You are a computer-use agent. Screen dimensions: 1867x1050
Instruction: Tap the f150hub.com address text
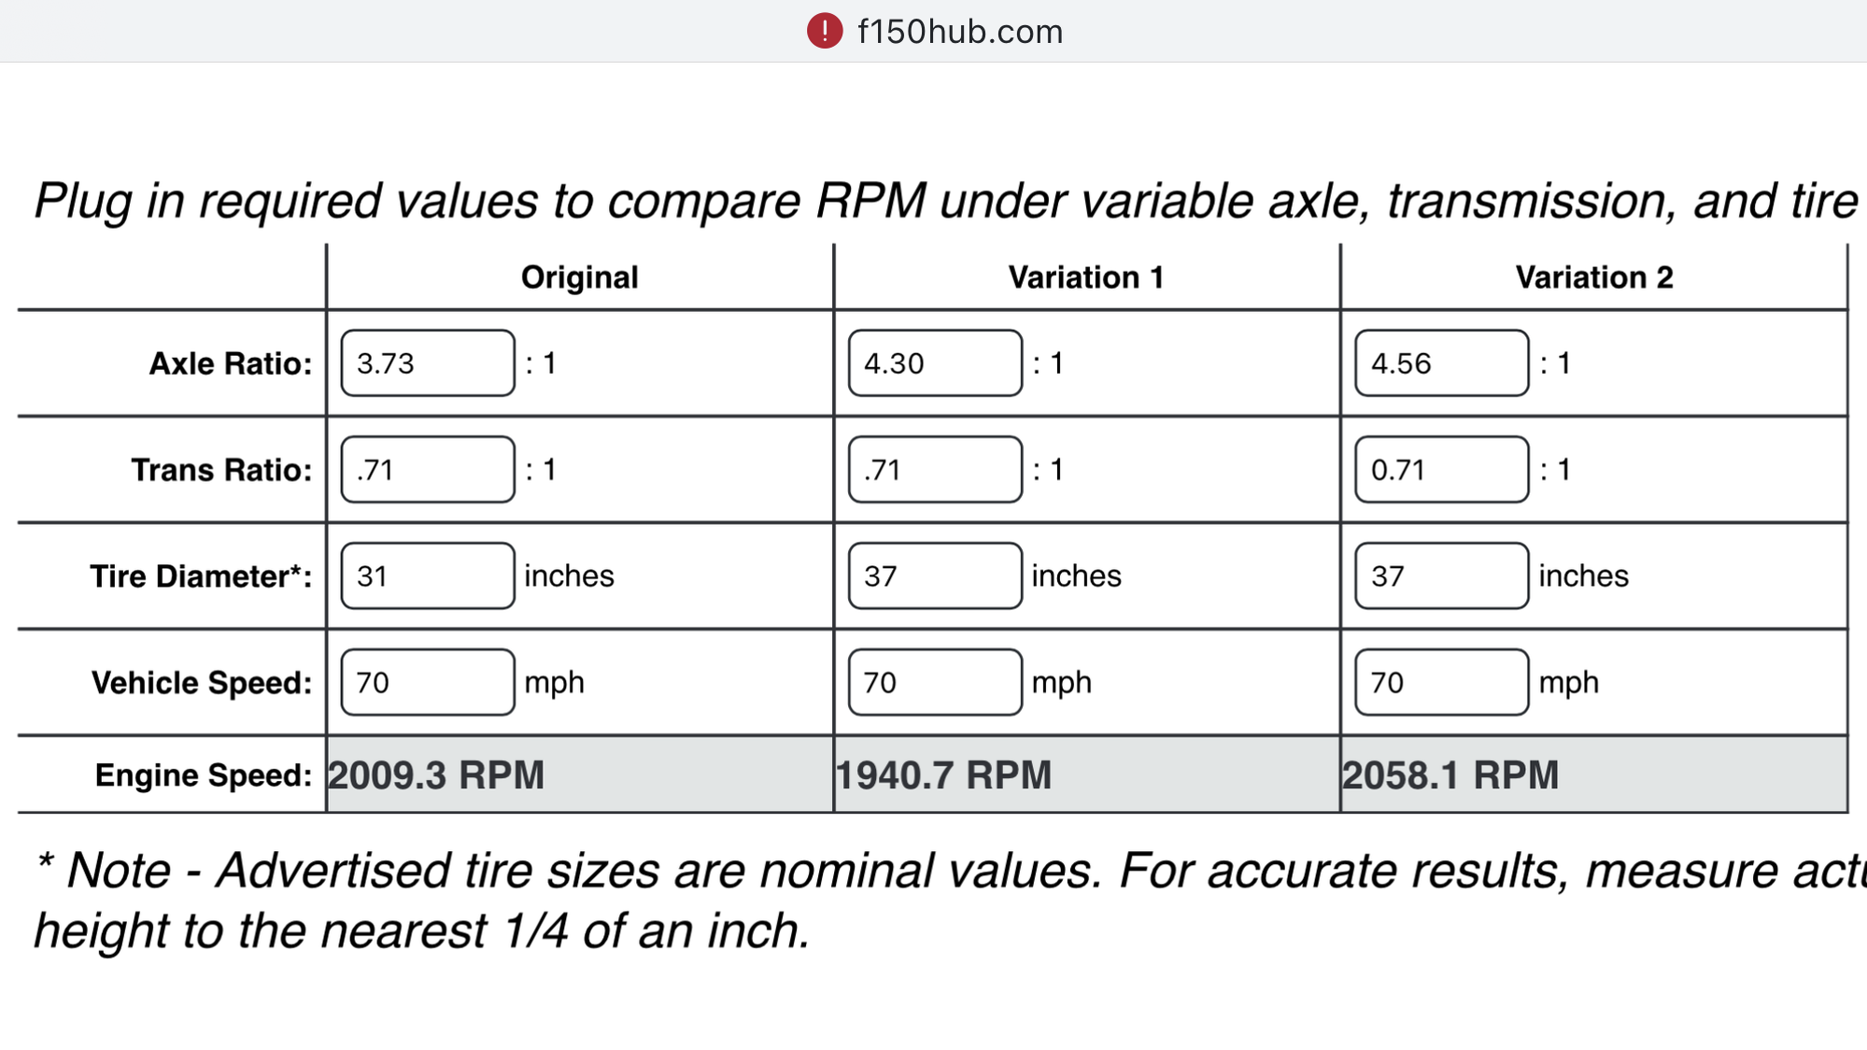[x=960, y=32]
